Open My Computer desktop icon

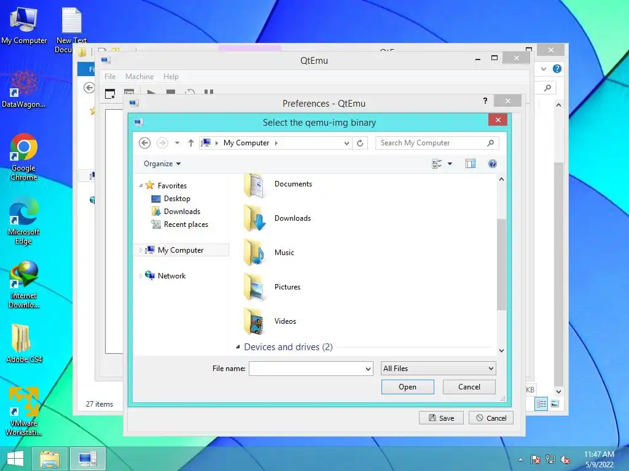[24, 26]
